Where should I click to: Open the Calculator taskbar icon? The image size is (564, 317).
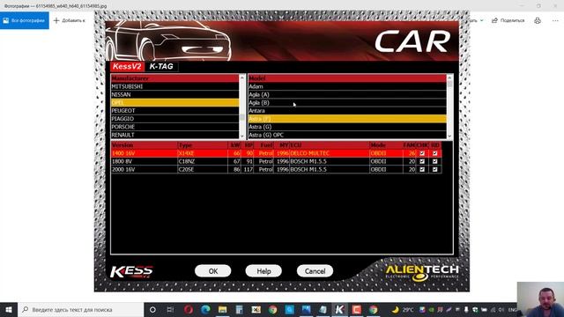[239, 309]
